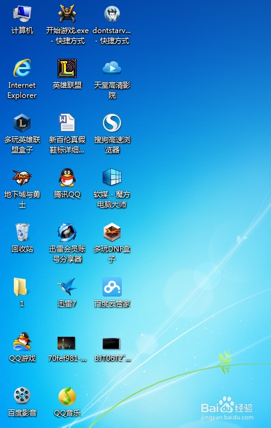271x428 pixels.
Task: Select the 地下城与勇士 game icon
Action: click(x=22, y=178)
